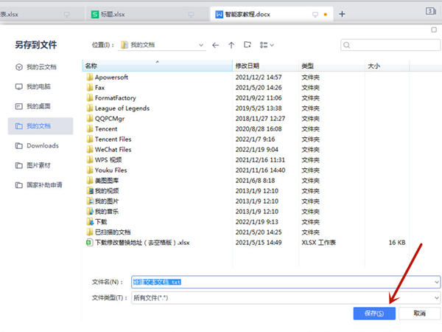Go back using the left arrow icon
This screenshot has width=442, height=332.
point(216,45)
